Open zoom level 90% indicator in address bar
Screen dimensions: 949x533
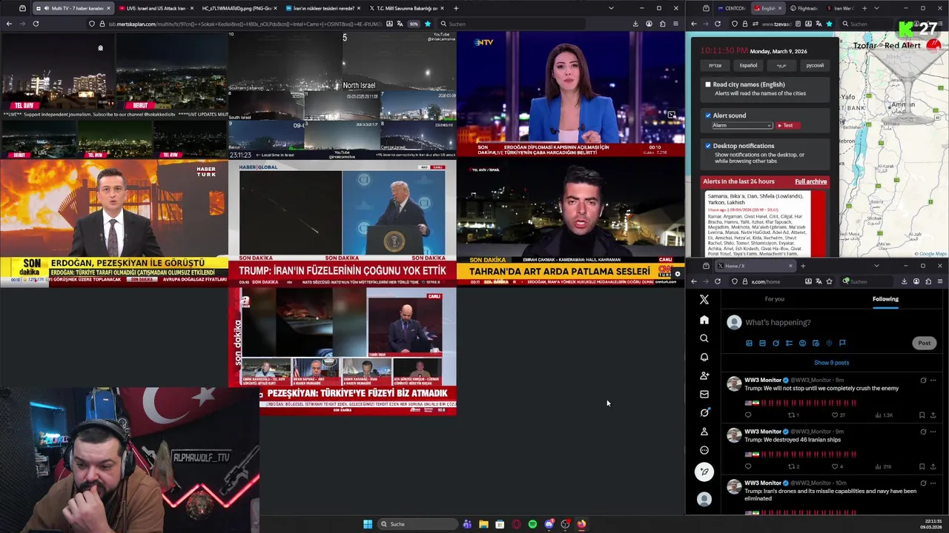click(x=414, y=24)
